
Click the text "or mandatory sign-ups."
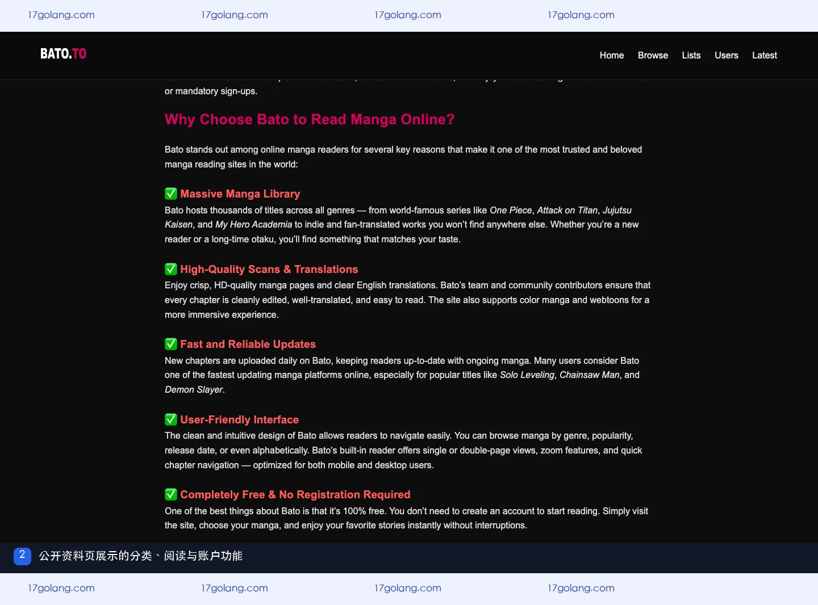point(211,91)
